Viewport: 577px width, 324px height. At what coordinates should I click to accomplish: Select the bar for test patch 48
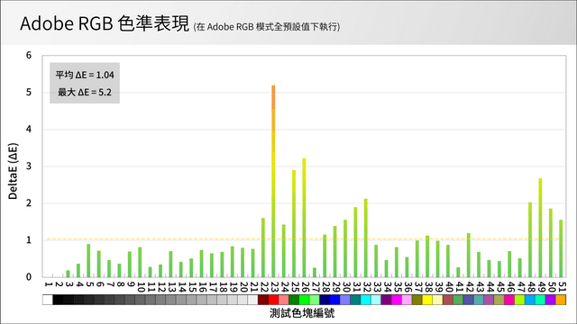pos(530,239)
